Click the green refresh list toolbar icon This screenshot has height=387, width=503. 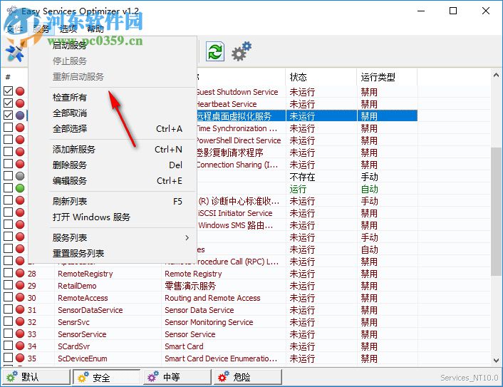point(214,51)
